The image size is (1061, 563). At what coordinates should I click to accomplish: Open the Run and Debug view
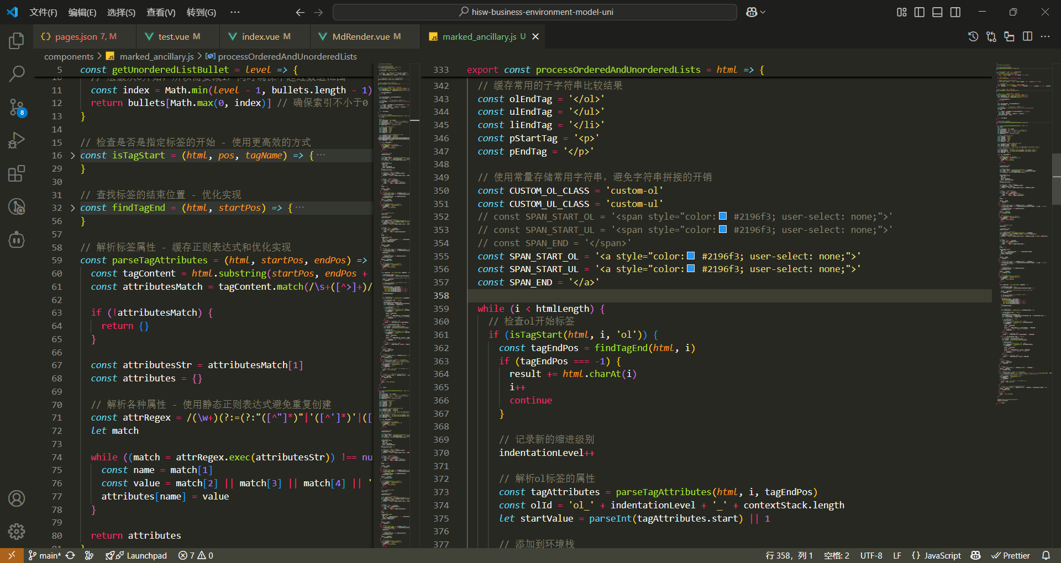17,140
